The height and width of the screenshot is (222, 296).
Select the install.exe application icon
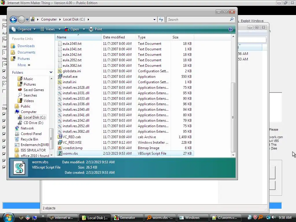point(60,76)
